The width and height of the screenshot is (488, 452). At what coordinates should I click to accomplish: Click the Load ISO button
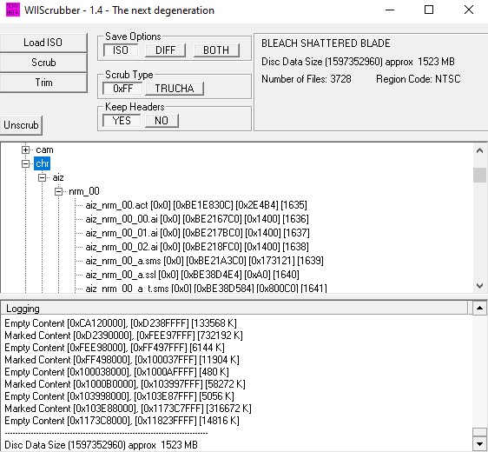pyautogui.click(x=43, y=43)
